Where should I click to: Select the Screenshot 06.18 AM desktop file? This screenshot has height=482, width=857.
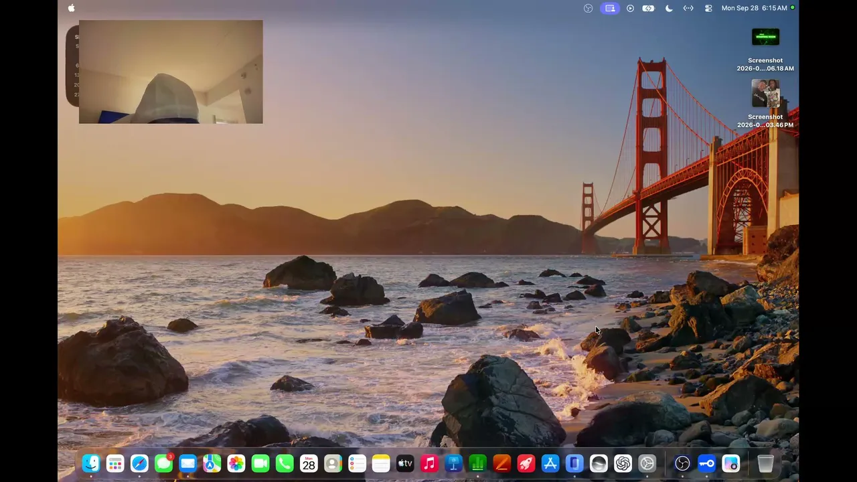click(765, 50)
